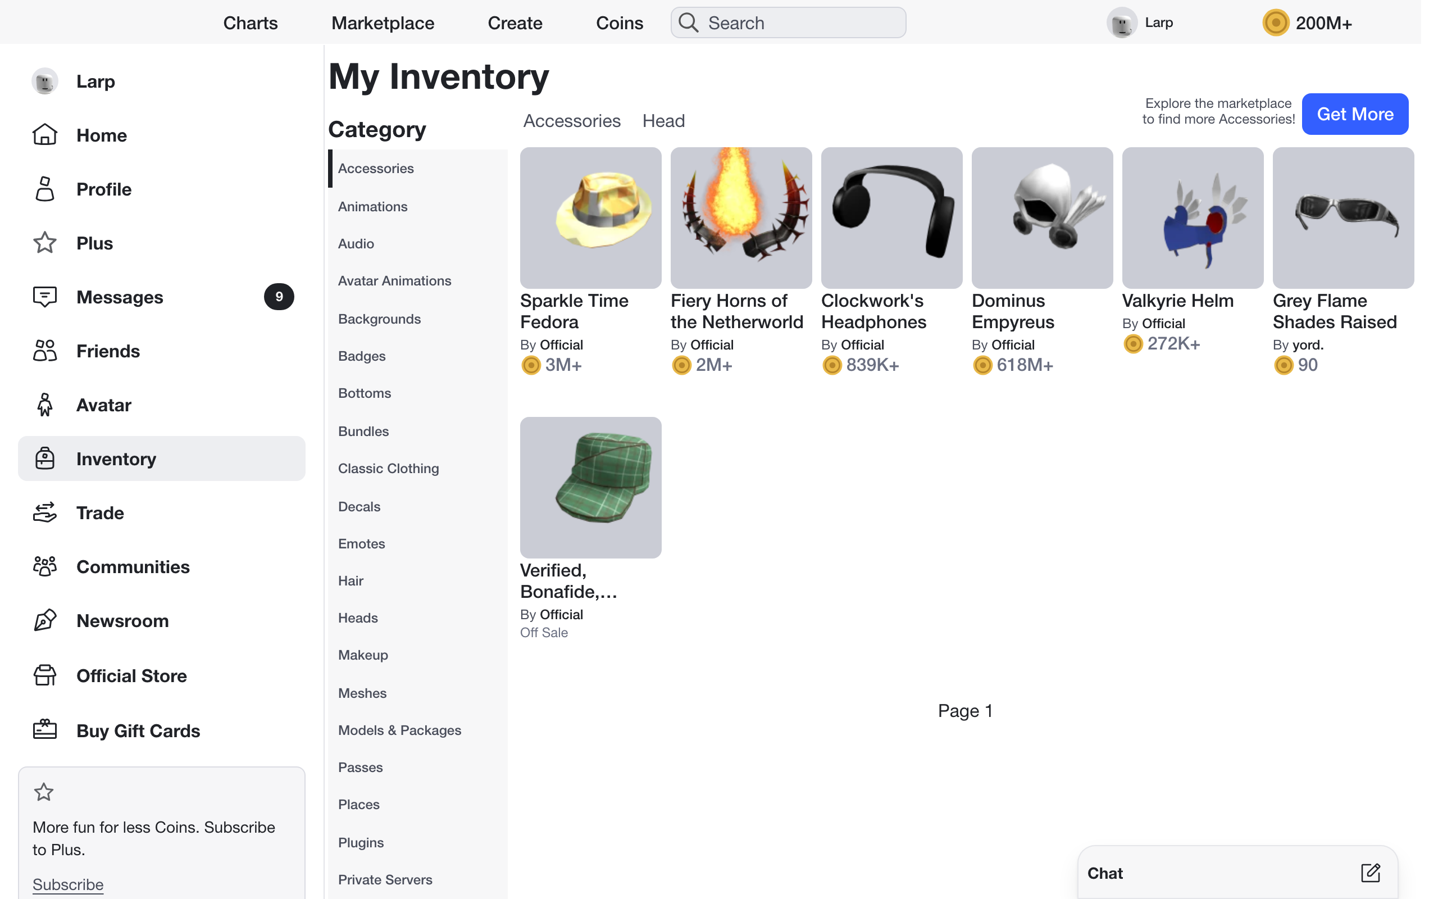Open the Profile person icon
The height and width of the screenshot is (899, 1438).
44,189
